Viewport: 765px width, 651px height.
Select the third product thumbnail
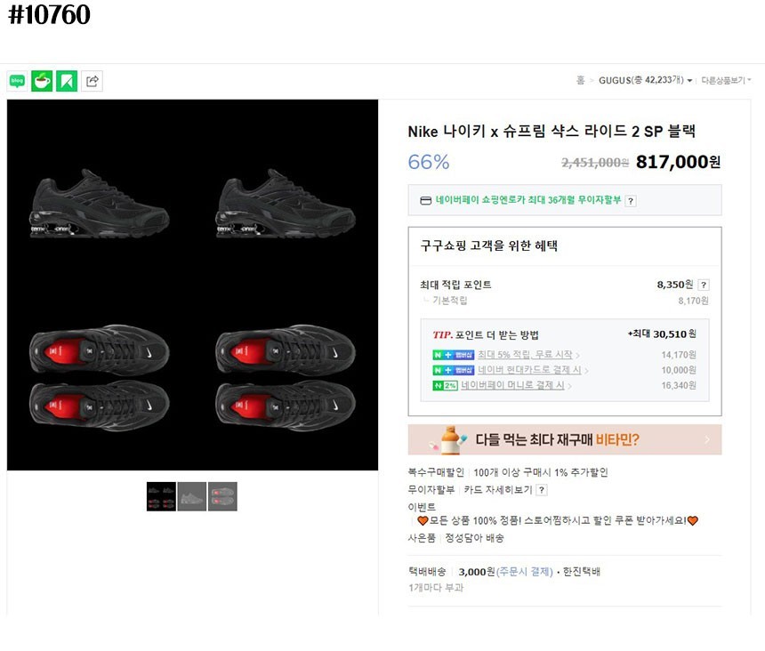point(222,496)
